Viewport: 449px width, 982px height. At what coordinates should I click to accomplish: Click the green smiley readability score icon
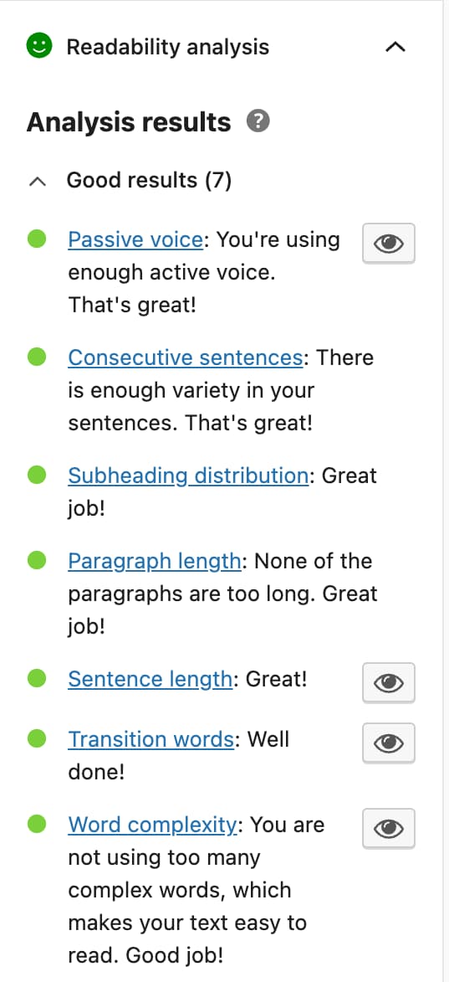pyautogui.click(x=38, y=46)
